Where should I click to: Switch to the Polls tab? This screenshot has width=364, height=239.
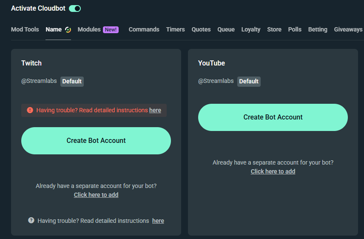pos(295,29)
